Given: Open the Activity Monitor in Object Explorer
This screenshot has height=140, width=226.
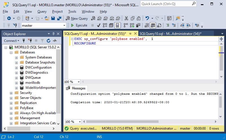Looking at the screenshot, I should [x=55, y=41].
